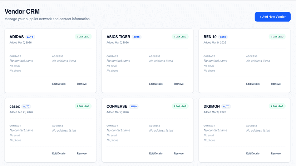
Task: Open Edit Details for ASICS TIGER
Action: [x=156, y=84]
